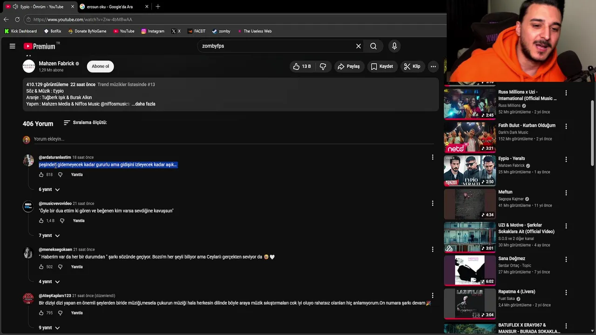Viewport: 596px width, 335px height.
Task: Clear the search box with X icon
Action: [x=359, y=46]
